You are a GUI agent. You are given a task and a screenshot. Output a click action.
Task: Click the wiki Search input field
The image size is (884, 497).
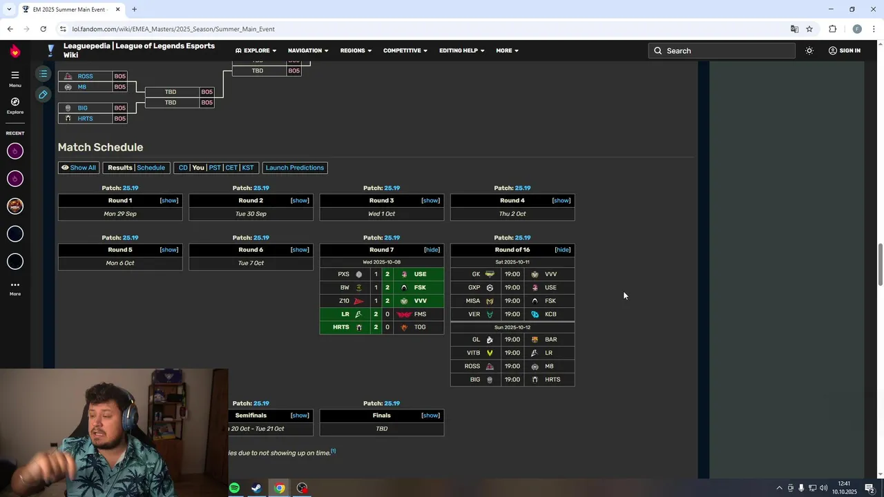point(722,50)
